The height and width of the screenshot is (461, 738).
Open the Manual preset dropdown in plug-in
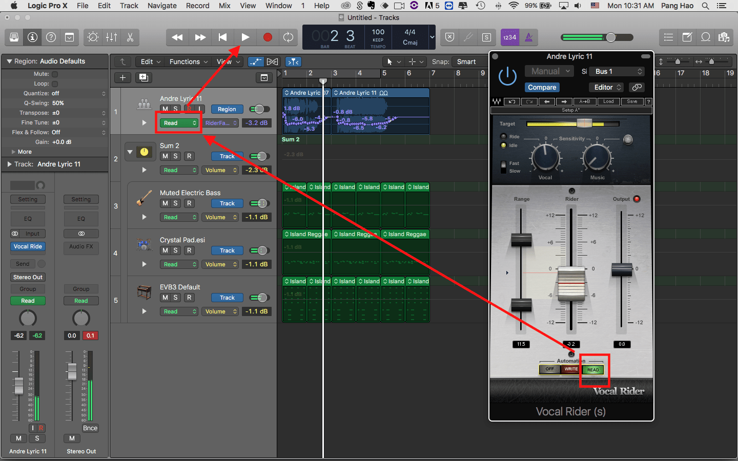pyautogui.click(x=549, y=71)
